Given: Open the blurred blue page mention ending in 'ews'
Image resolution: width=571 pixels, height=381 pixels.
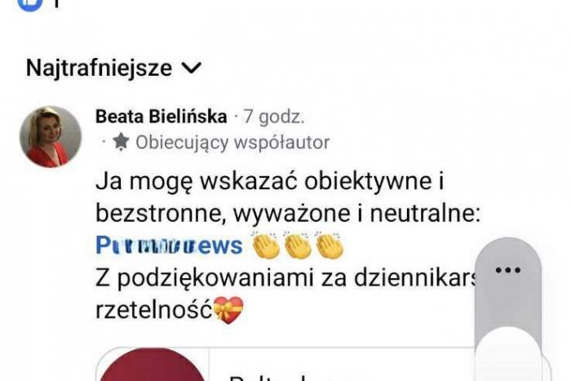Looking at the screenshot, I should (x=169, y=246).
